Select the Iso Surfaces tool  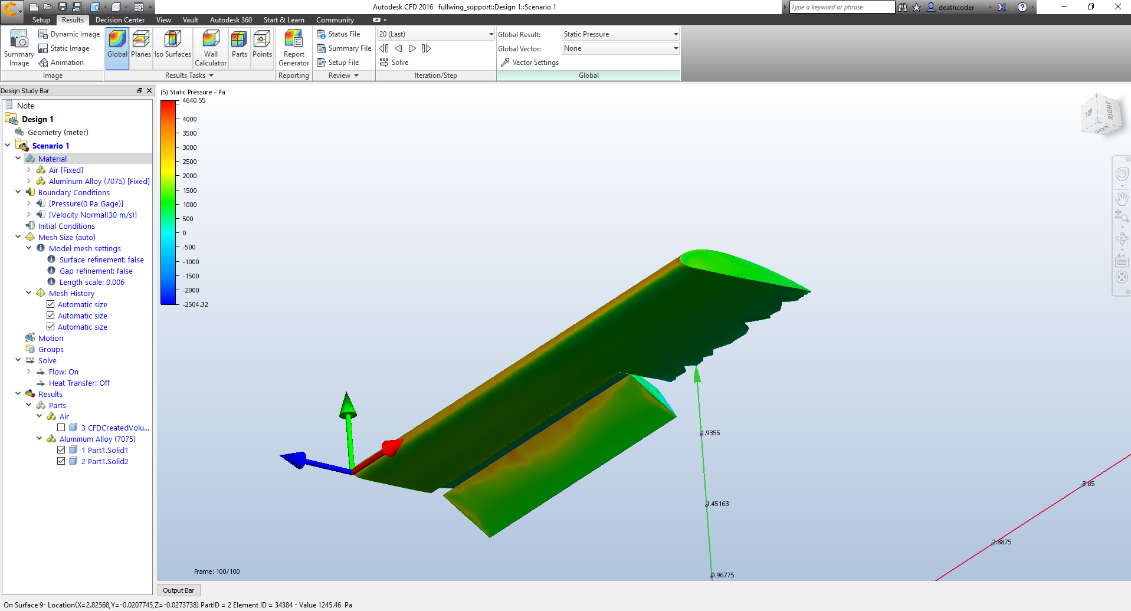172,47
